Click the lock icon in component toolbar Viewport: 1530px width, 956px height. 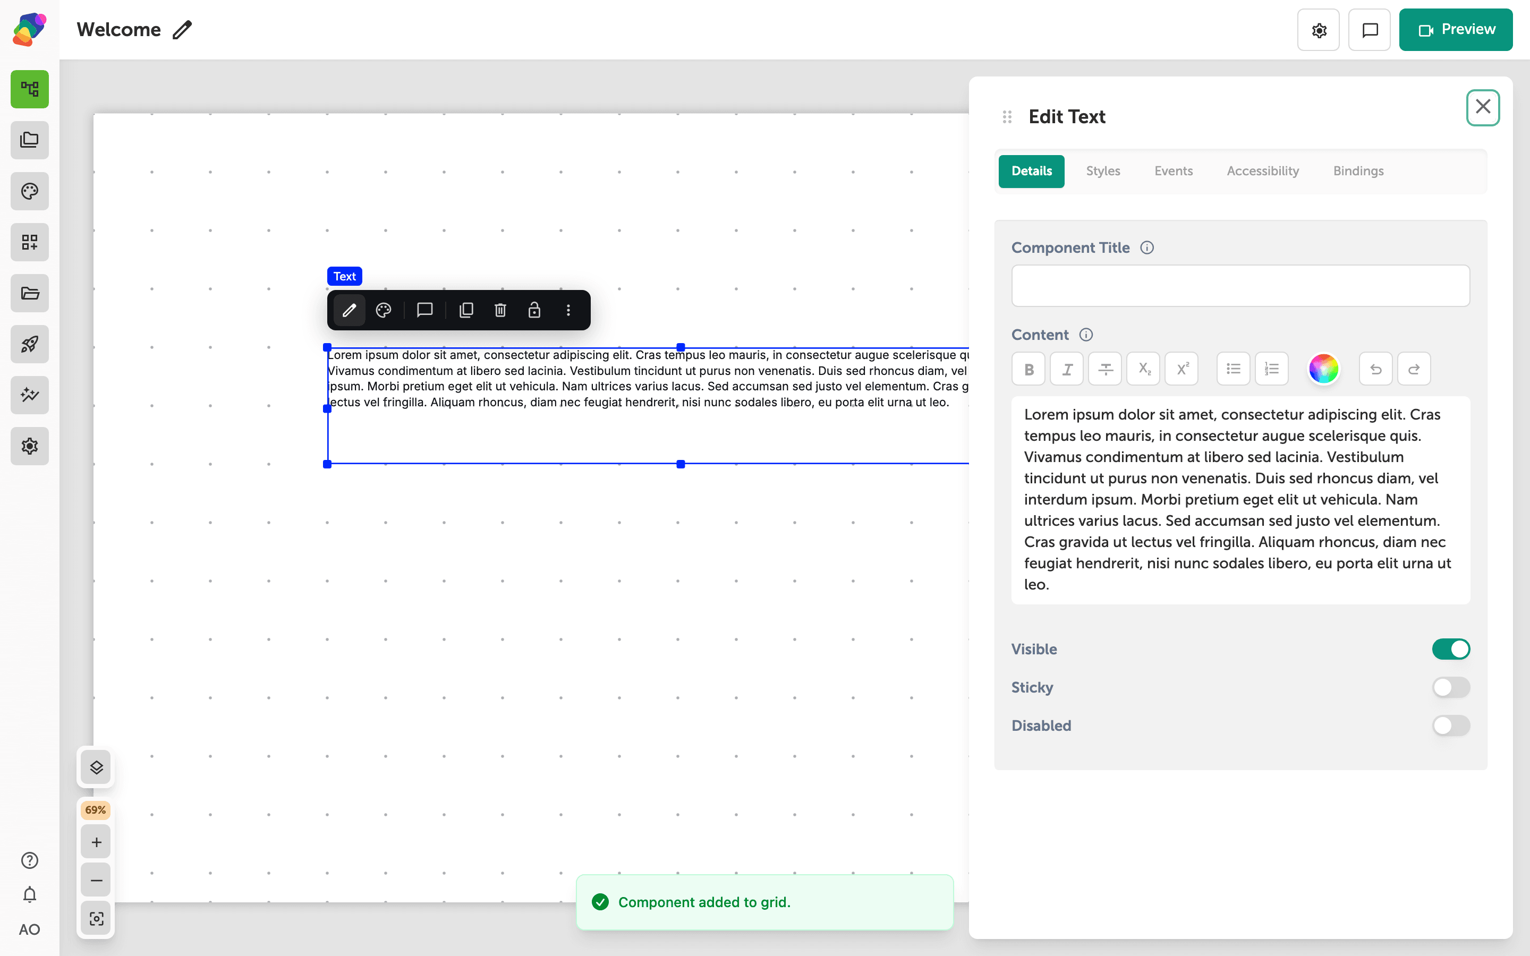tap(534, 310)
